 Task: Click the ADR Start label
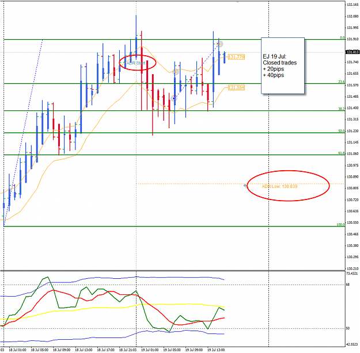136,63
